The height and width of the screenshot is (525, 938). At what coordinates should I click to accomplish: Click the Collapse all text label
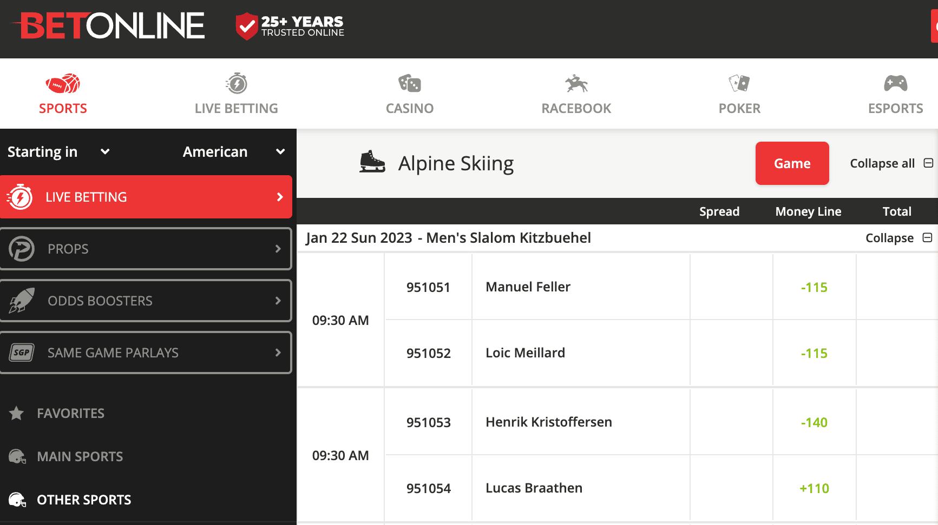(882, 163)
